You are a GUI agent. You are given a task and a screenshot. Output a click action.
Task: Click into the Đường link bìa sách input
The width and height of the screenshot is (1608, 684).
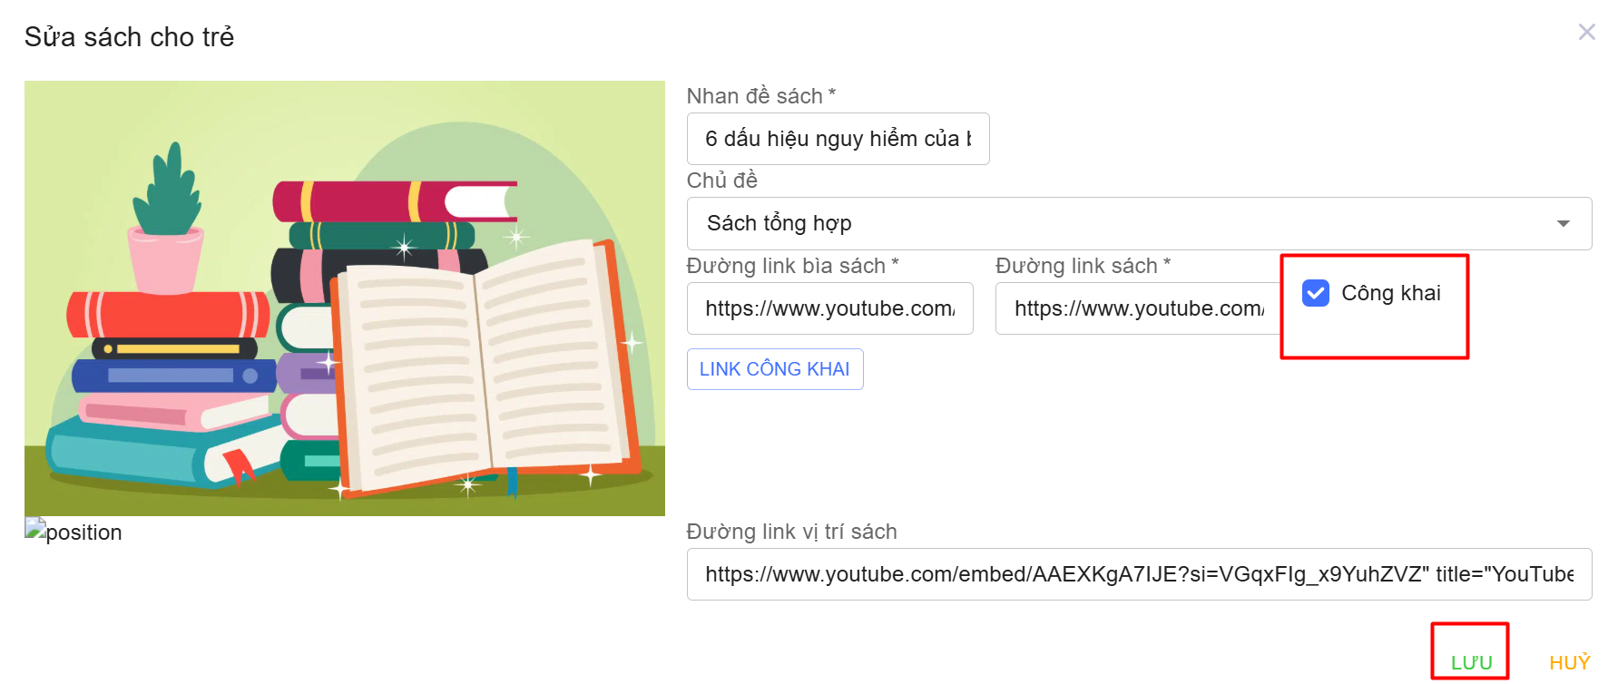[x=829, y=308]
